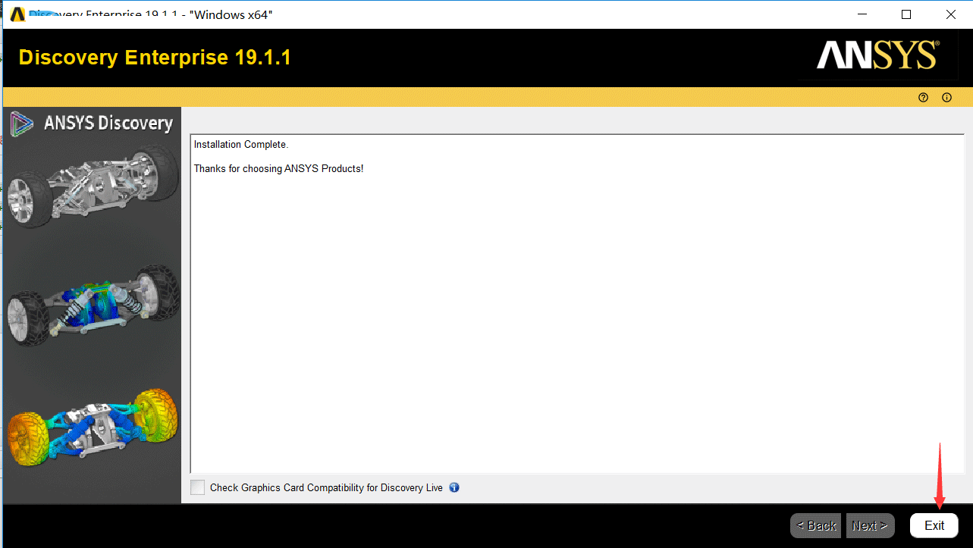Click the ANSYS installer title bar icon

(17, 14)
